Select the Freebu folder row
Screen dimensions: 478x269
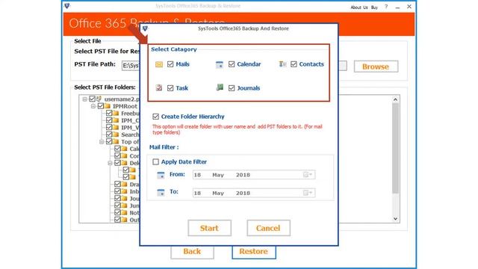tap(122, 113)
